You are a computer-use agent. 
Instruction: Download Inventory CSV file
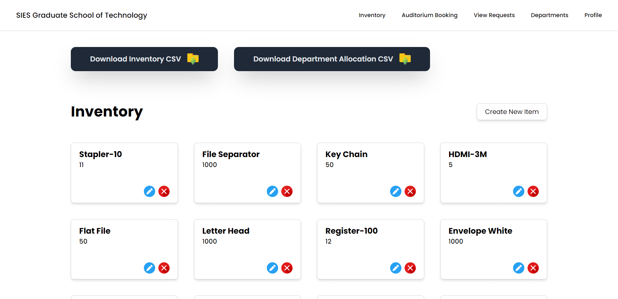(x=144, y=59)
